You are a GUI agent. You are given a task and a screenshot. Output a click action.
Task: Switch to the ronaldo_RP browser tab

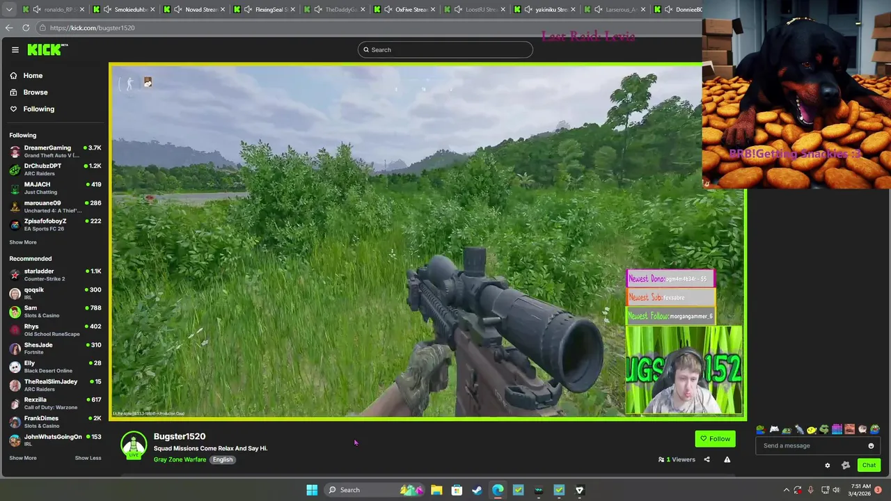pyautogui.click(x=54, y=9)
